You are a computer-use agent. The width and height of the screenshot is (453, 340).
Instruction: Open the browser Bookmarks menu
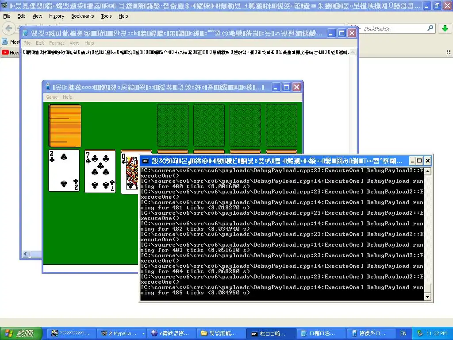click(83, 16)
